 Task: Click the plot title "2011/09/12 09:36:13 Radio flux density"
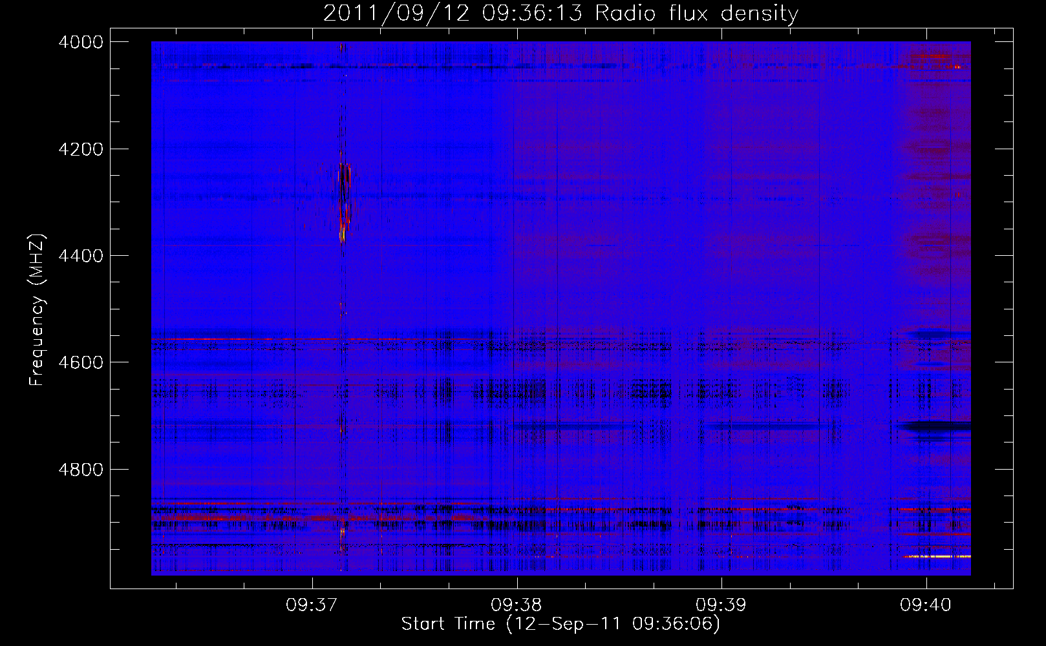pyautogui.click(x=560, y=13)
